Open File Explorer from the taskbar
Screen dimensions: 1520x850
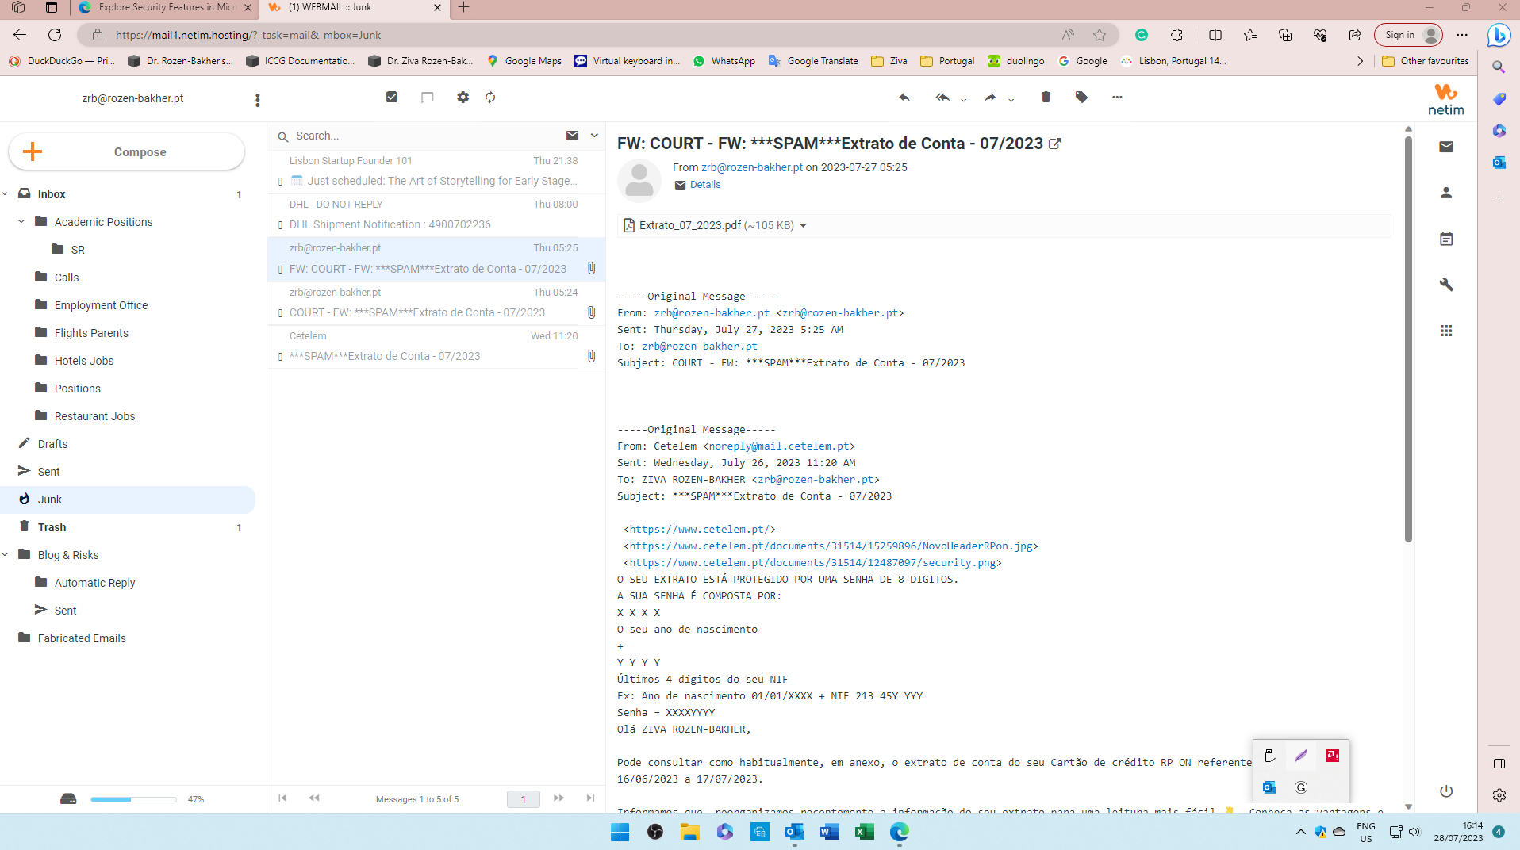(690, 832)
